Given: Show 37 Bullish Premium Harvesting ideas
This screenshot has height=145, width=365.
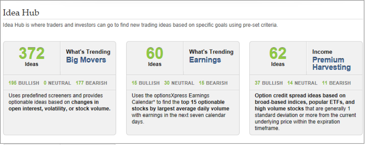Looking at the screenshot, I should tap(269, 83).
